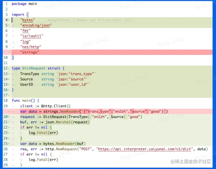Click "var data" on line 25
The width and height of the screenshot is (216, 169).
click(x=29, y=144)
